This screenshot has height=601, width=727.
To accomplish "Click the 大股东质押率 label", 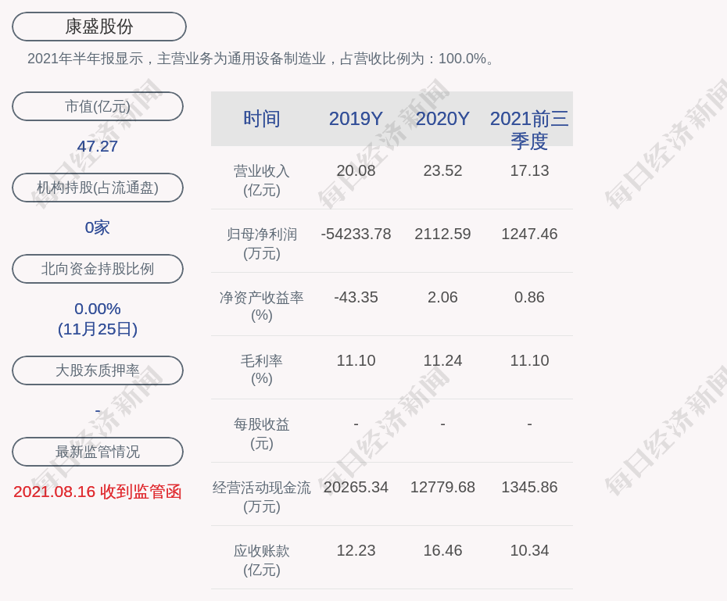I will point(98,370).
